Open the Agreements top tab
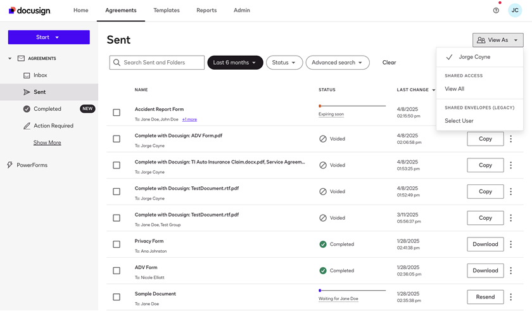The height and width of the screenshot is (311, 532). (x=121, y=11)
